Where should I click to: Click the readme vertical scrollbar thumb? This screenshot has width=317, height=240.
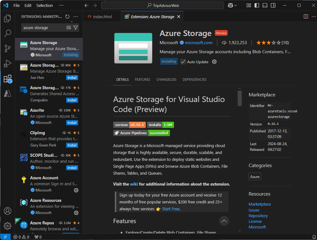[x=240, y=98]
